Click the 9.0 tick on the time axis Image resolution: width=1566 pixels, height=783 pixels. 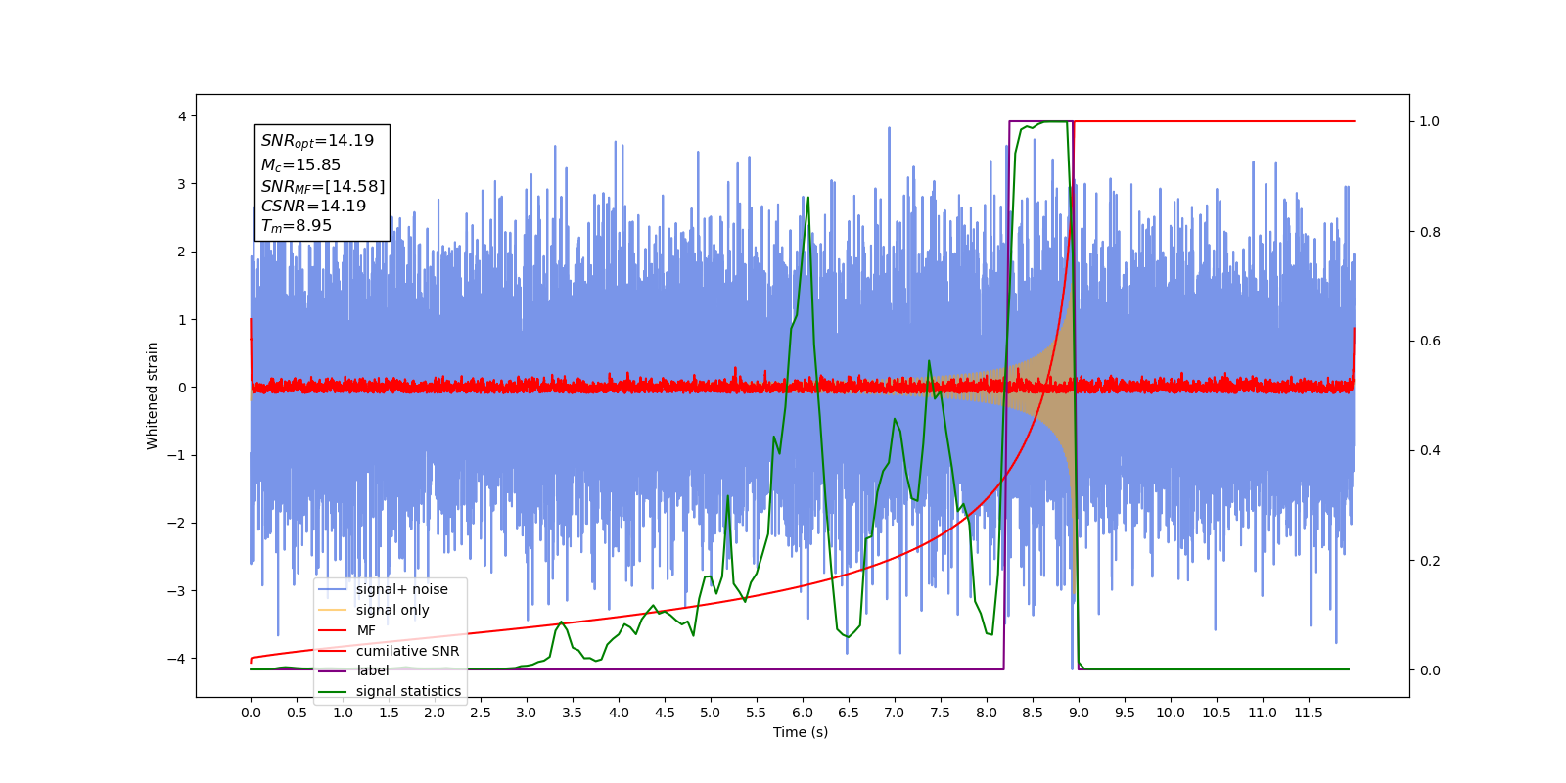click(1079, 713)
